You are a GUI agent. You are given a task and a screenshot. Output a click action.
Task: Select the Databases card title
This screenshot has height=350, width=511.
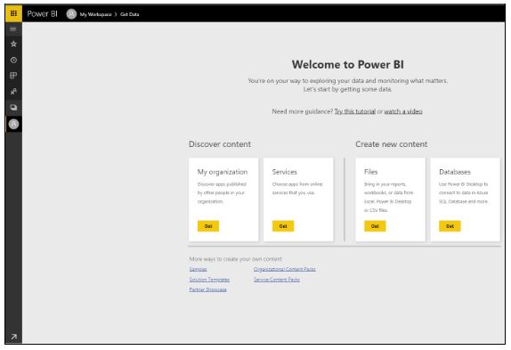click(455, 172)
